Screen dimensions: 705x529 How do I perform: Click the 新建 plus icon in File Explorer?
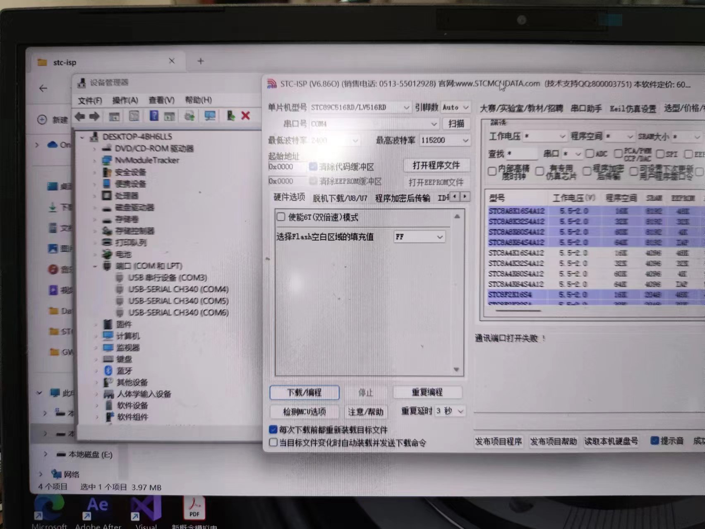pos(42,120)
